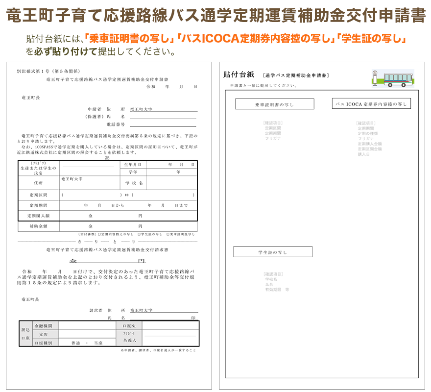Image resolution: width=431 pixels, height=392 pixels.
Task: Click the 口座№ entry cell
Action: 170,326
